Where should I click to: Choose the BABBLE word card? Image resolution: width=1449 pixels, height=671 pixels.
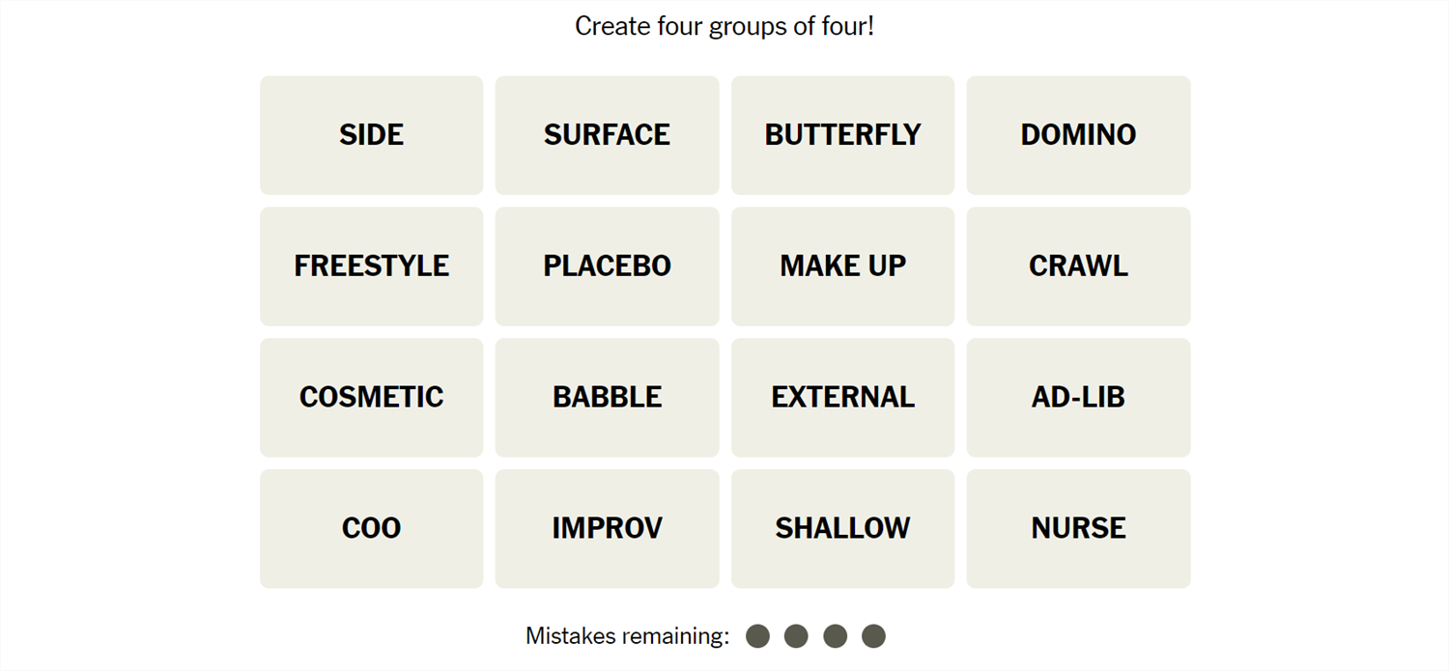[607, 398]
